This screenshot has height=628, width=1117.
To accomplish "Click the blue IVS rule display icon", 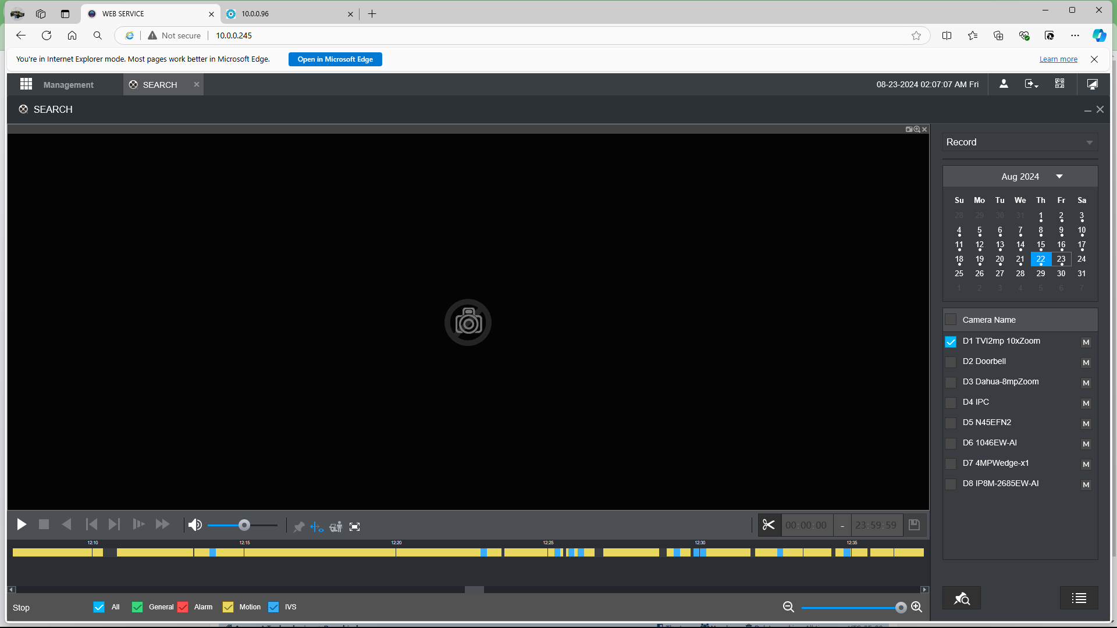I will [317, 527].
